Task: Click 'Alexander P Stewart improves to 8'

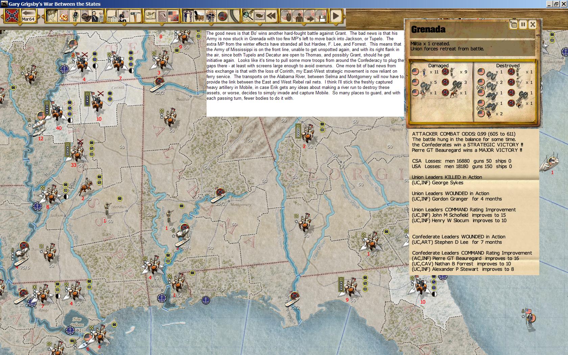Action: point(463,269)
